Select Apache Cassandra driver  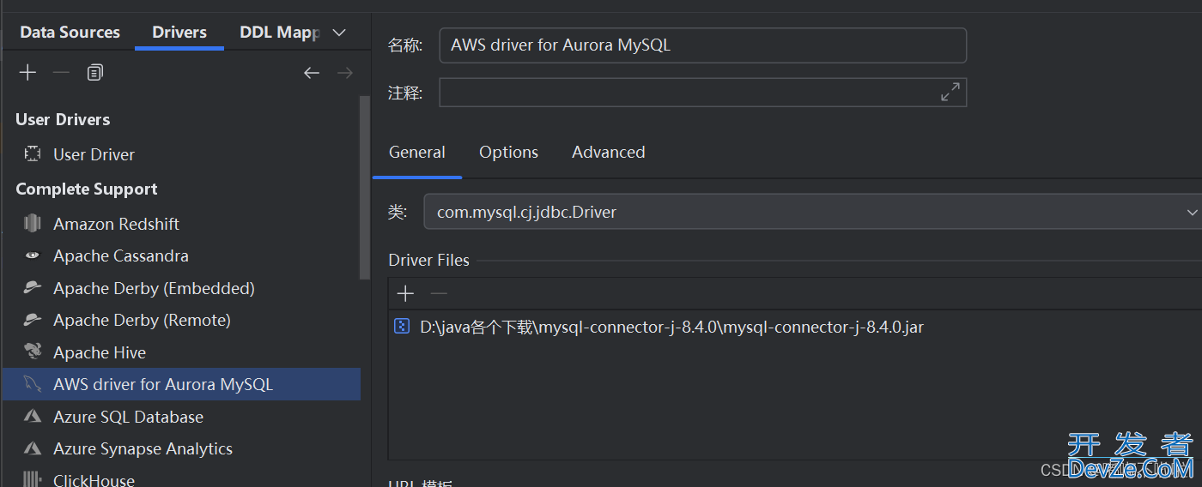tap(180, 256)
